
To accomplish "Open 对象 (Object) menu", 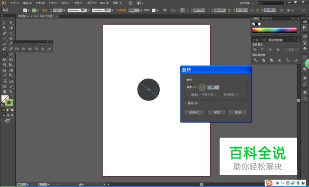I will [40, 3].
